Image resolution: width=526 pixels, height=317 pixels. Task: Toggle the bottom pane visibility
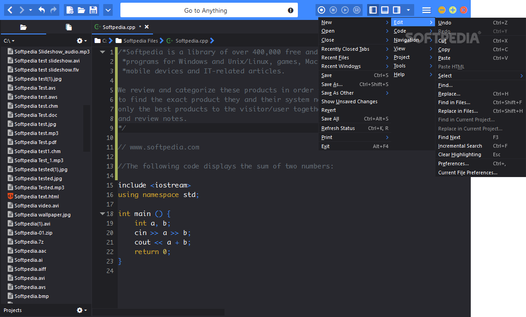[x=385, y=10]
